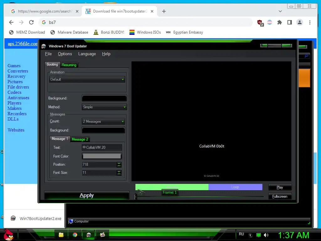Open the Websites link in sidebar

[x=16, y=130]
